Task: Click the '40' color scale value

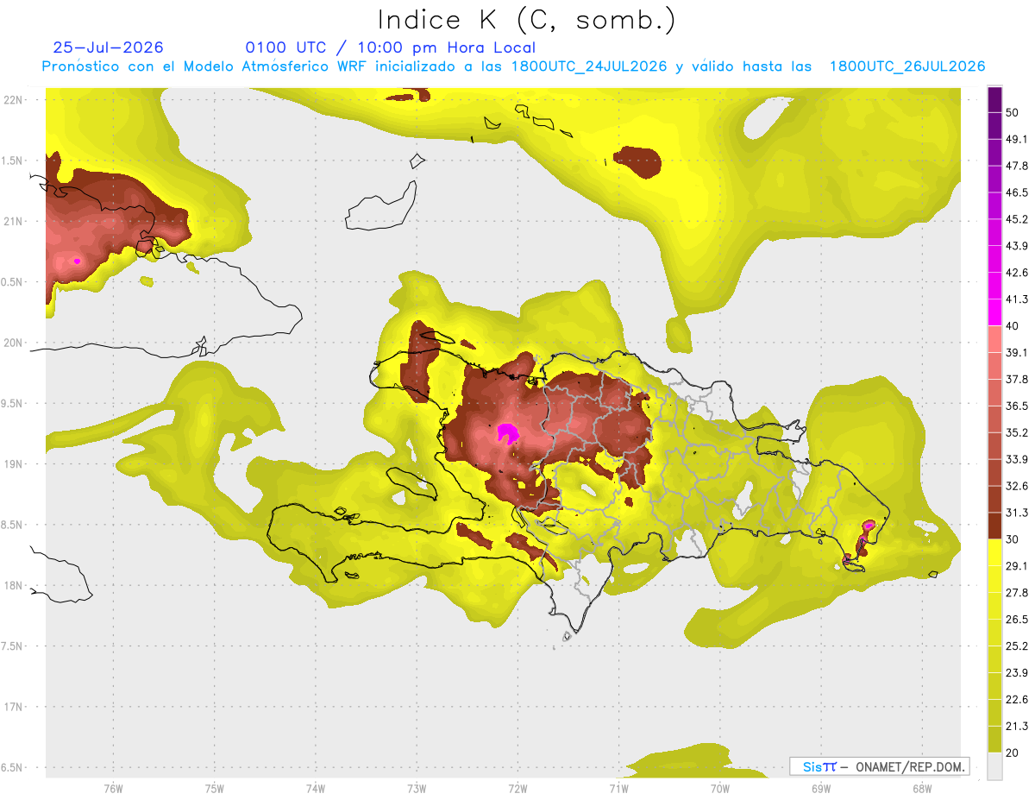Action: [1013, 326]
